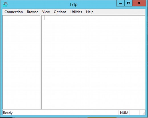Open the Utilities menu
The width and height of the screenshot is (148, 118).
pos(76,12)
